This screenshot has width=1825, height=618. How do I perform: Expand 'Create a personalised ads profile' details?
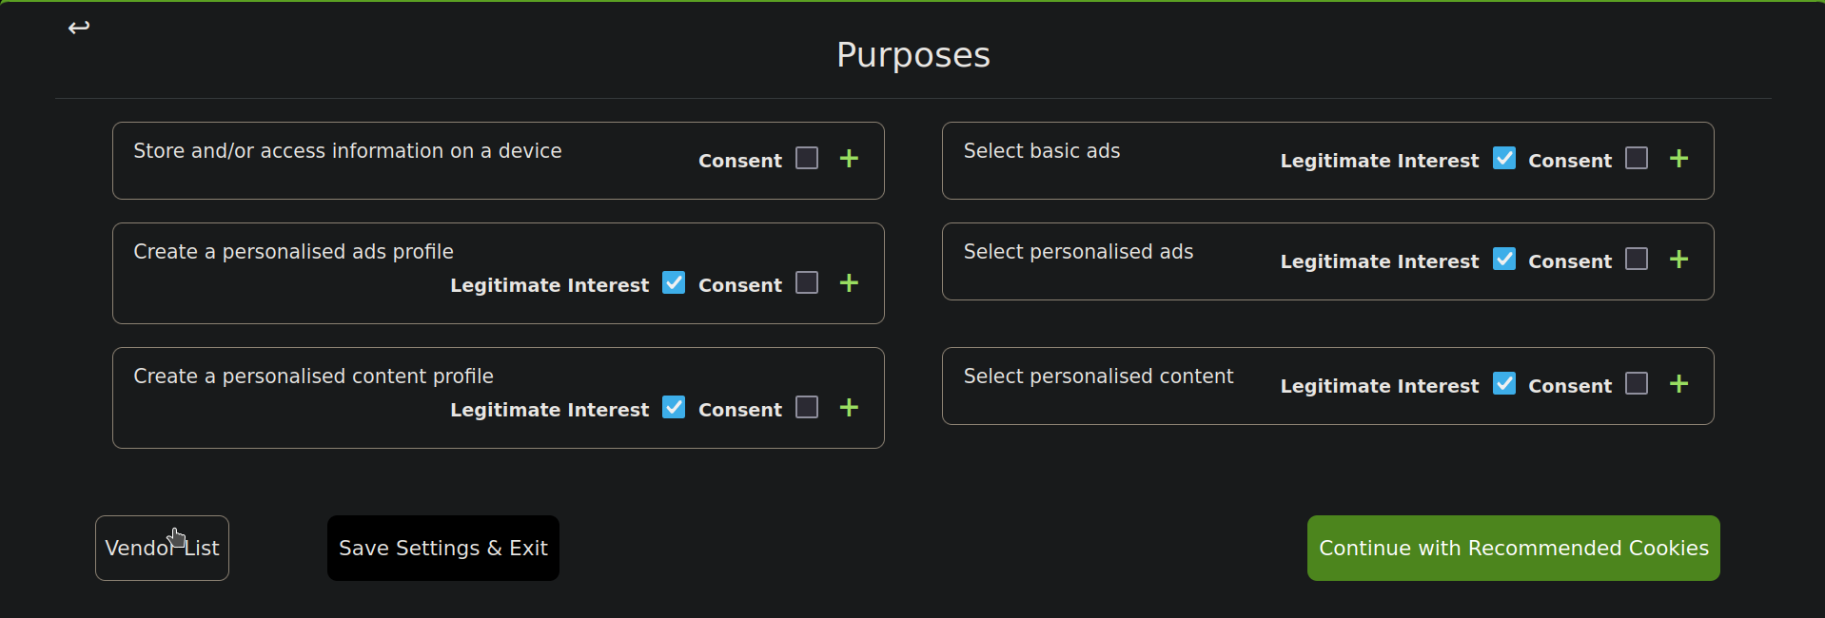click(849, 283)
